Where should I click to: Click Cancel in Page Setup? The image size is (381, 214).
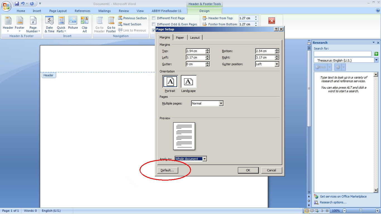(x=271, y=170)
